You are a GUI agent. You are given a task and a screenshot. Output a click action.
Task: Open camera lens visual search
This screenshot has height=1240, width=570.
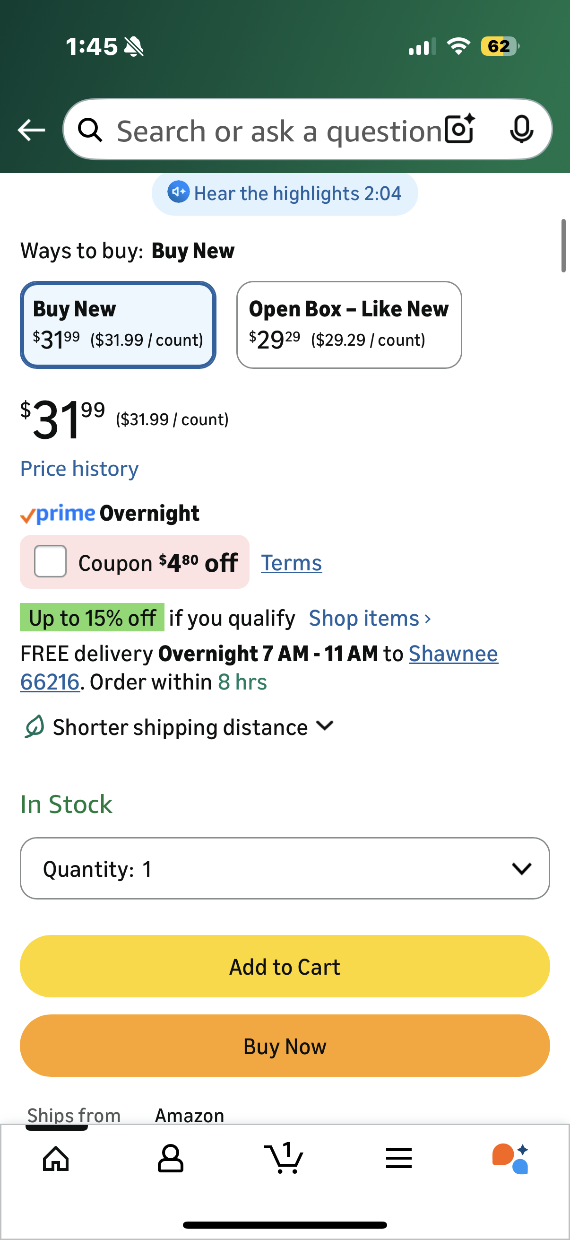tap(459, 130)
